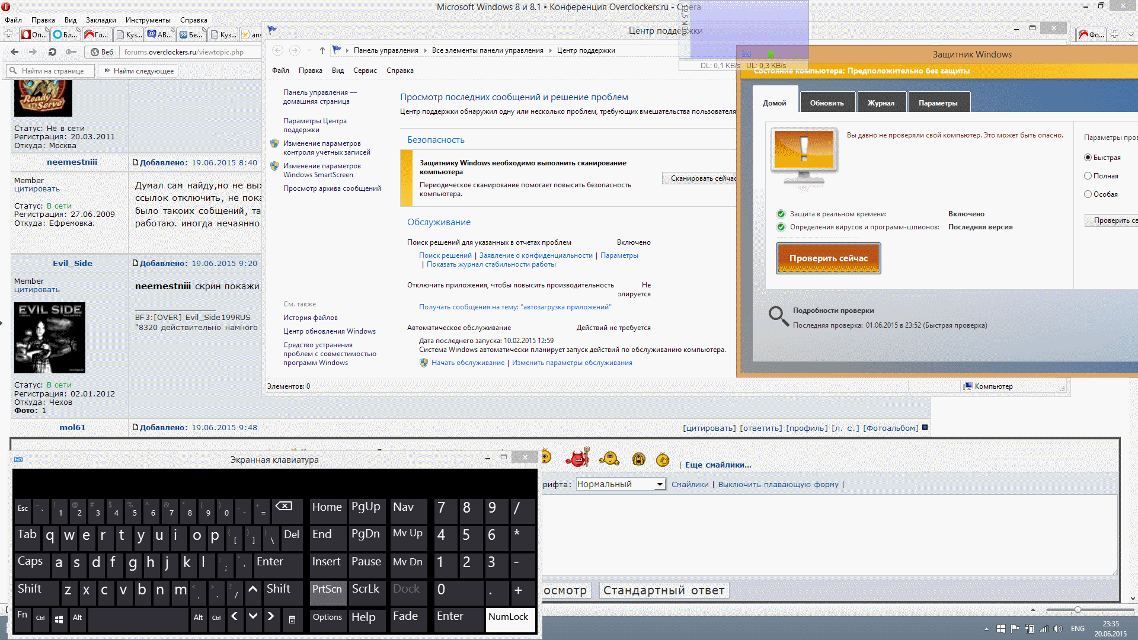Image resolution: width=1138 pixels, height=640 pixels.
Task: Click Opera's back arrow icon
Action: (15, 52)
